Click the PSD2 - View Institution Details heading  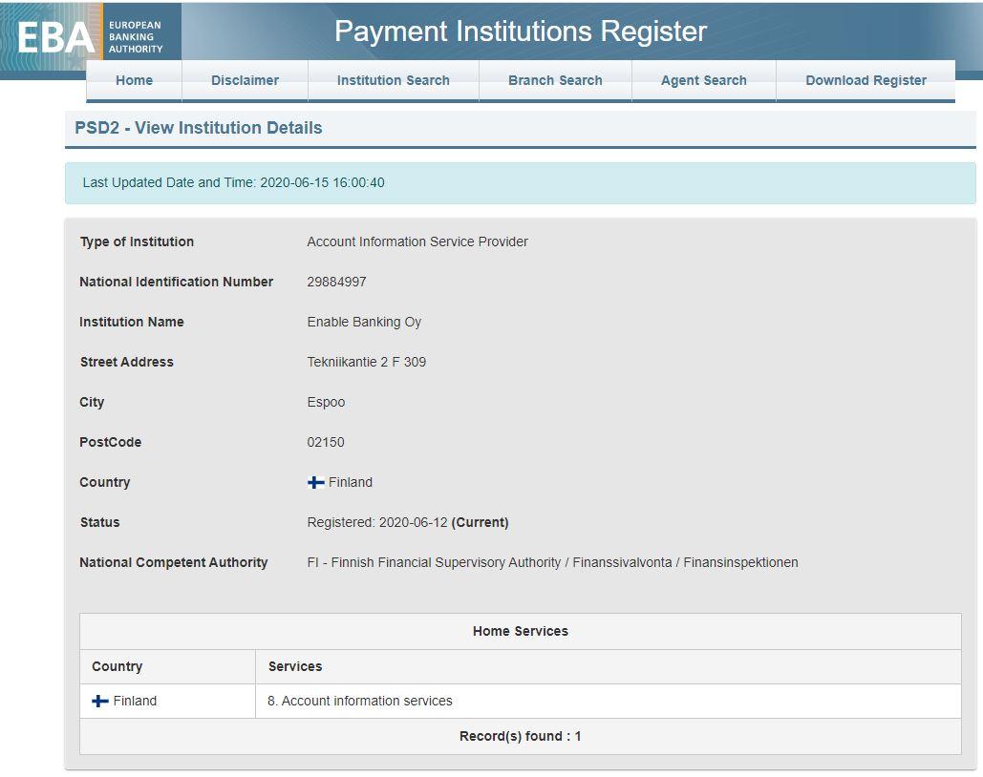coord(198,128)
